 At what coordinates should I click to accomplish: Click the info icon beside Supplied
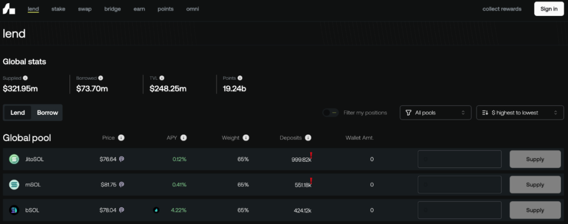[x=25, y=78]
